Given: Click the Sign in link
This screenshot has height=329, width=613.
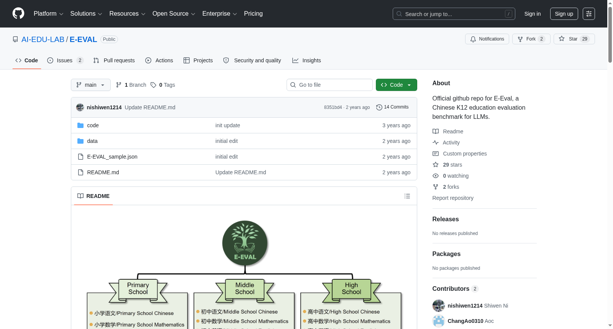Looking at the screenshot, I should click(533, 14).
